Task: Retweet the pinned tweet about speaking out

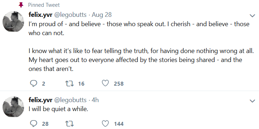Action: (x=70, y=83)
